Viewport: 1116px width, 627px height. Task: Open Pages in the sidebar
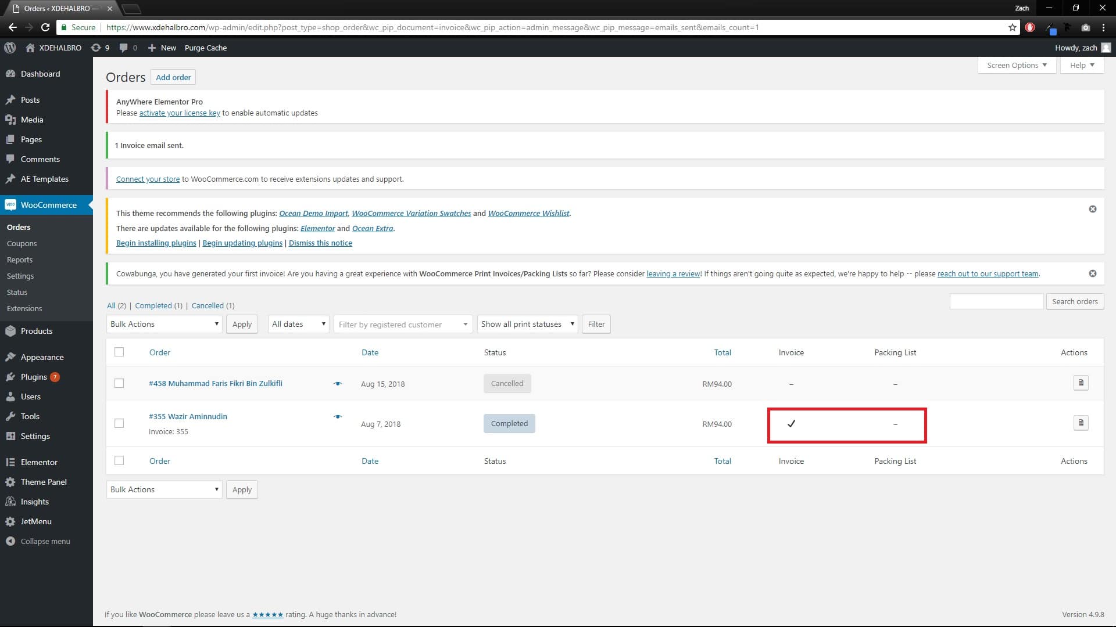46,139
